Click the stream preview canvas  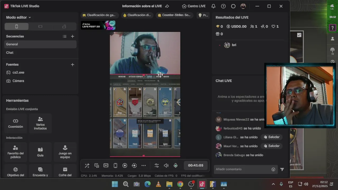[x=145, y=94]
